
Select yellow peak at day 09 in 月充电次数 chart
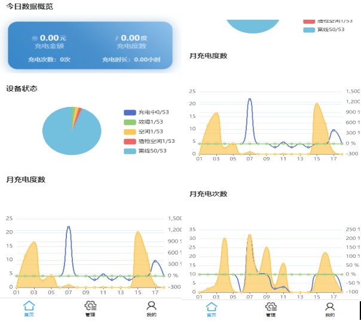[x=267, y=248]
